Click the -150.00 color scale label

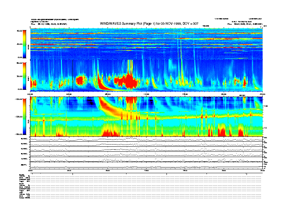[x=19, y=134]
